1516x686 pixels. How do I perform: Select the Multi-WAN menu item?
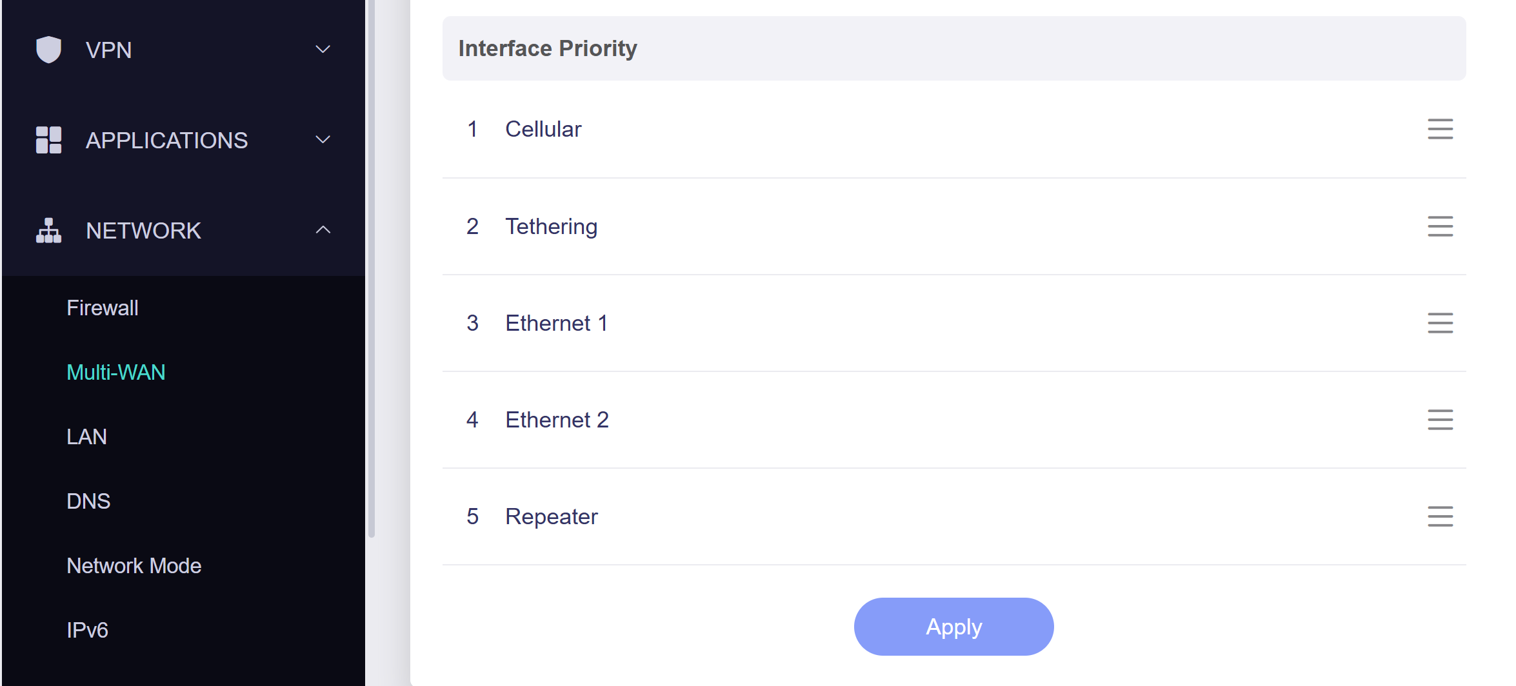(x=116, y=373)
